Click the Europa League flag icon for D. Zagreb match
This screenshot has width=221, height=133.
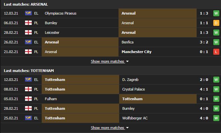tap(28, 80)
